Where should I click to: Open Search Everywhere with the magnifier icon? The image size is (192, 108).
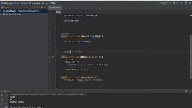point(190,3)
